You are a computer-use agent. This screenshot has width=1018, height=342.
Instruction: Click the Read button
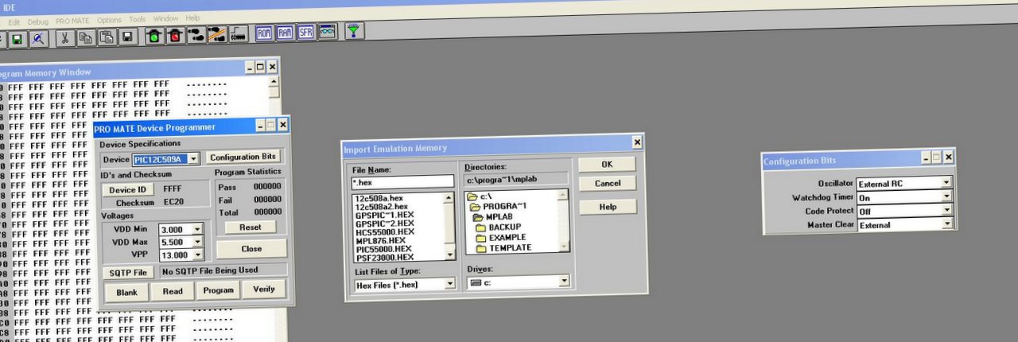173,291
